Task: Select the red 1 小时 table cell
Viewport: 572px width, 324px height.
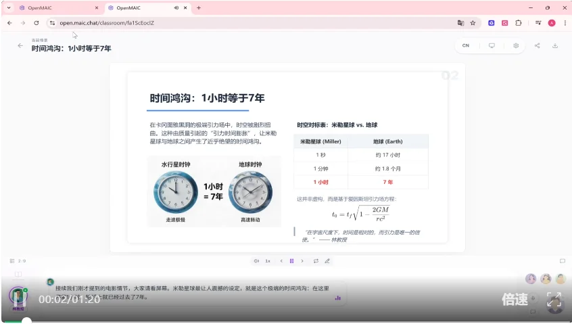Action: tap(320, 182)
